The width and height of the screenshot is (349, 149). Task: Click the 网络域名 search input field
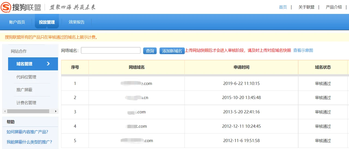(110, 51)
